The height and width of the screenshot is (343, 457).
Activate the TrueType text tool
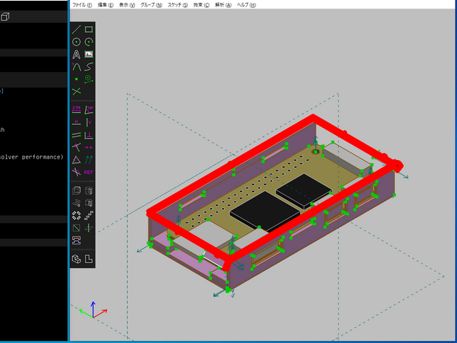[x=76, y=54]
